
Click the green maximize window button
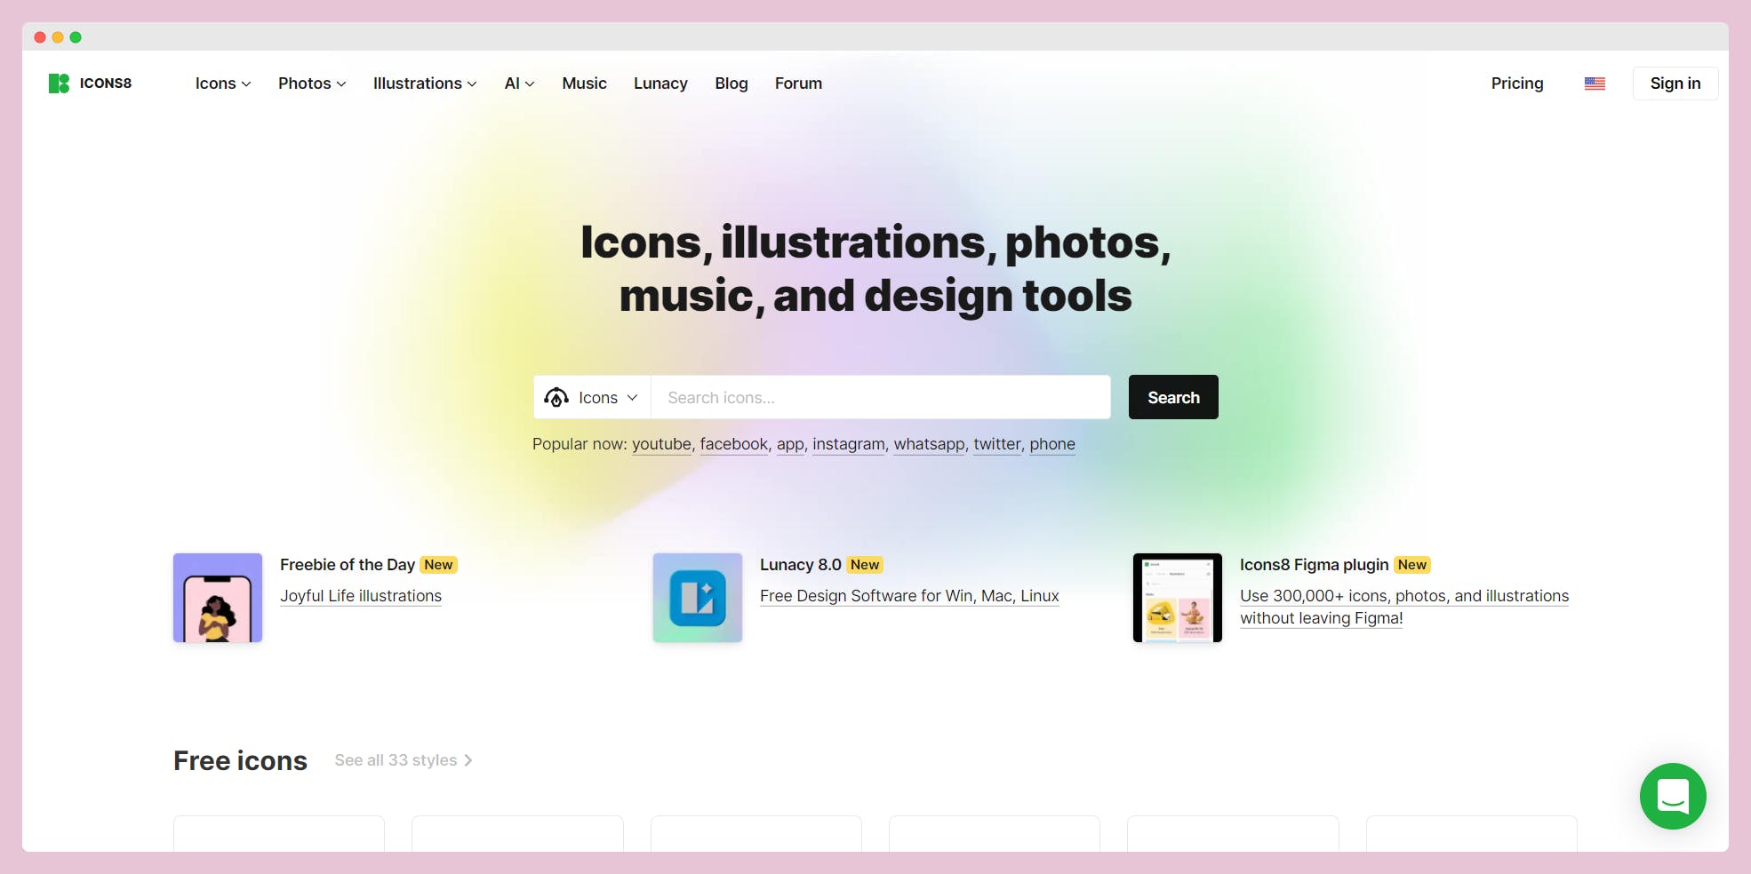(76, 37)
